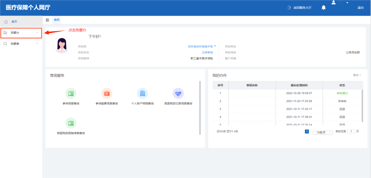Image resolution: width=371 pixels, height=178 pixels.
Task: Open 就医购药报销信息查询 service icon
Action: point(71,123)
